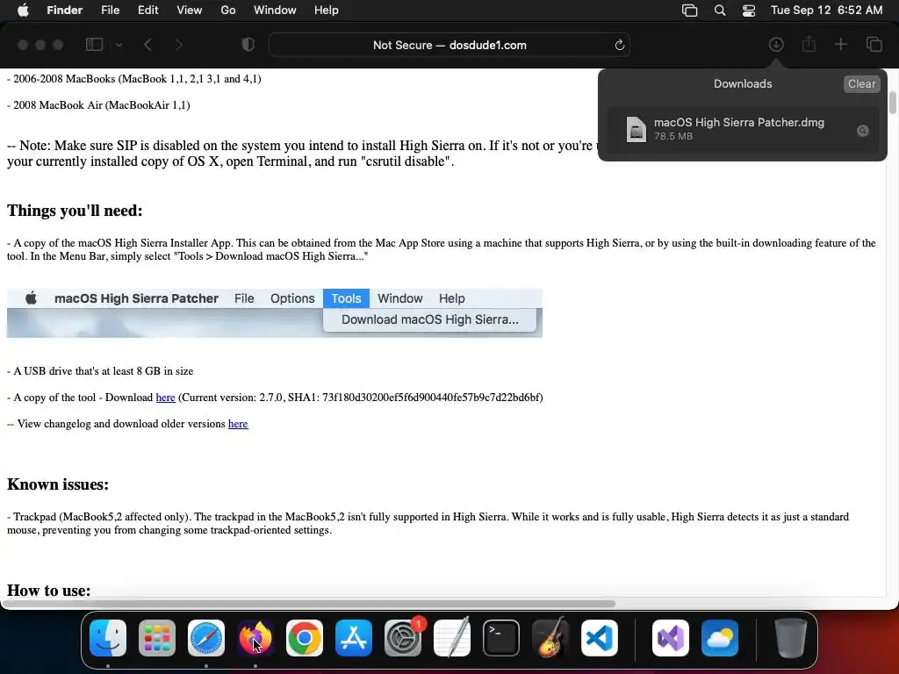Open Stage Manager menu bar icon
The width and height of the screenshot is (899, 674).
(x=689, y=11)
